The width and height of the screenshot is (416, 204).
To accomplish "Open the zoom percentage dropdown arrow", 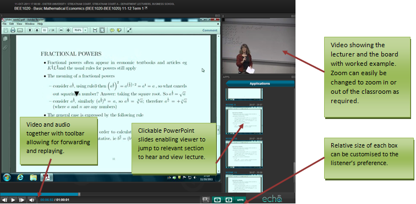I will (x=85, y=30).
